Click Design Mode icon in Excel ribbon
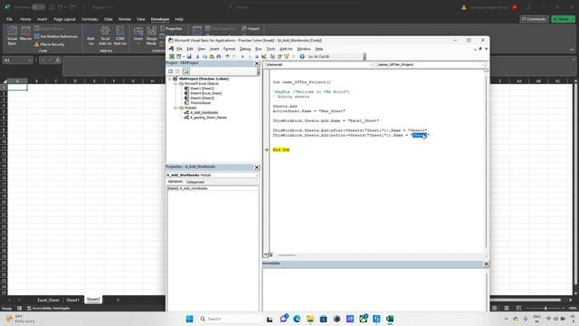This screenshot has height=326, width=579. click(151, 36)
